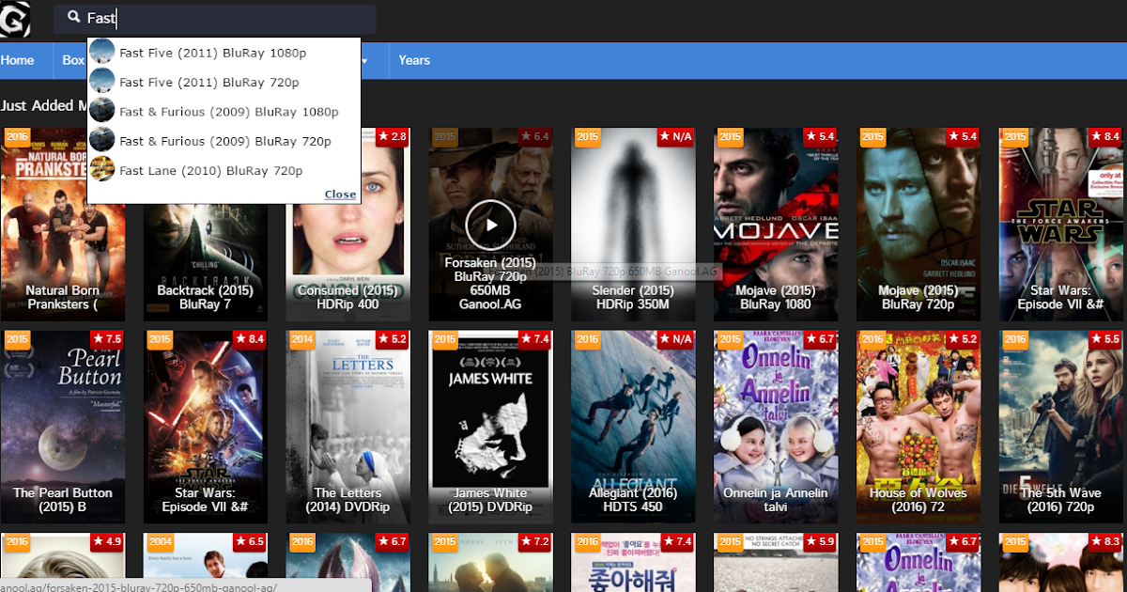Viewport: 1127px width, 592px height.
Task: Click the 2.8 star rating badge on Consumed
Action: pos(392,137)
